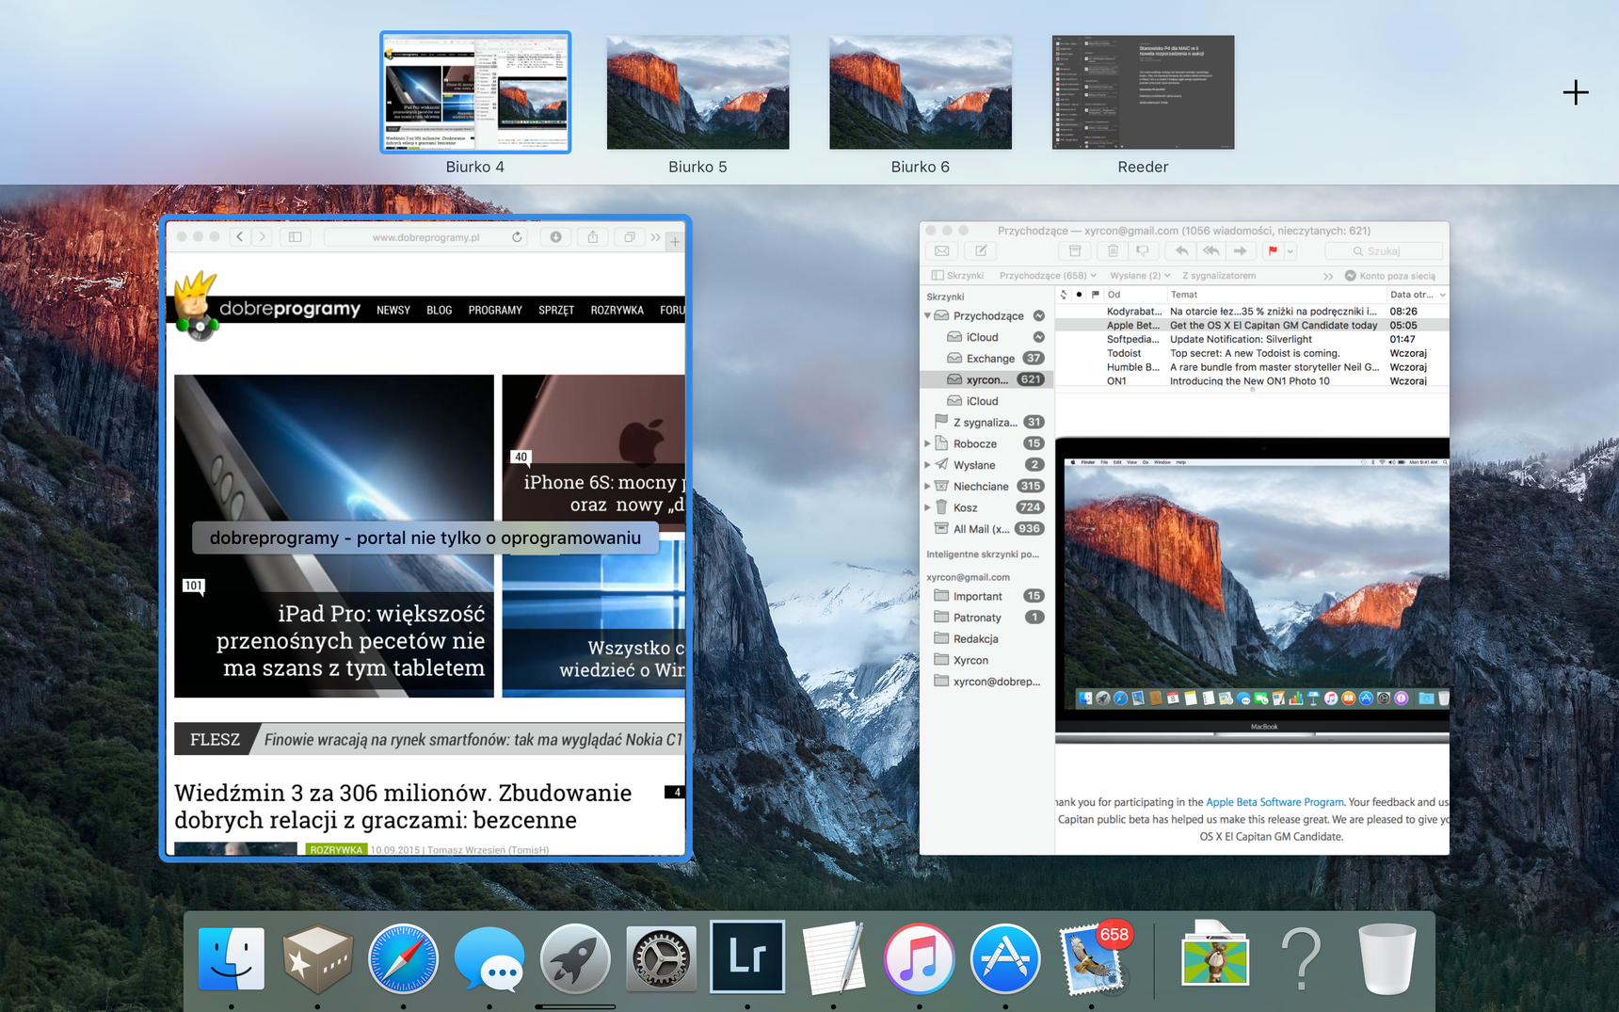Image resolution: width=1619 pixels, height=1012 pixels.
Task: Select Z sygnalizatorem favorites item in Mail
Action: click(1219, 276)
